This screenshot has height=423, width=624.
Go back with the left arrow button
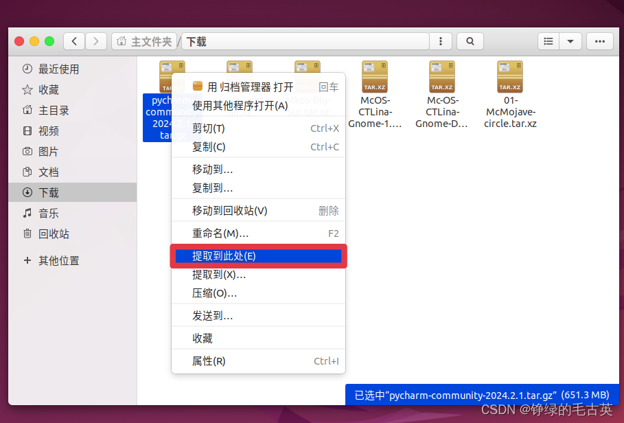point(74,41)
